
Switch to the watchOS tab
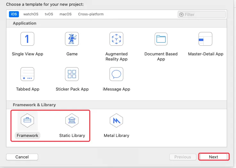pyautogui.click(x=31, y=14)
